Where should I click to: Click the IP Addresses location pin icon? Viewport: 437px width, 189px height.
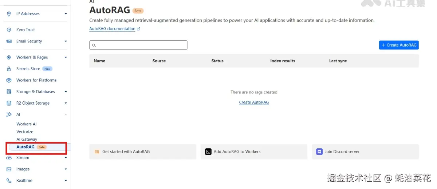click(9, 14)
